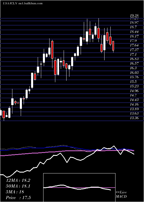Click the 14.16 price axis label
The image size is (144, 202).
134,104
